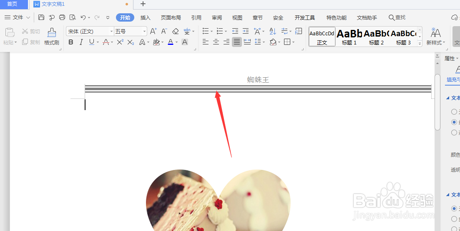The width and height of the screenshot is (460, 231).
Task: Click the Decrease Indent icon
Action: [235, 31]
